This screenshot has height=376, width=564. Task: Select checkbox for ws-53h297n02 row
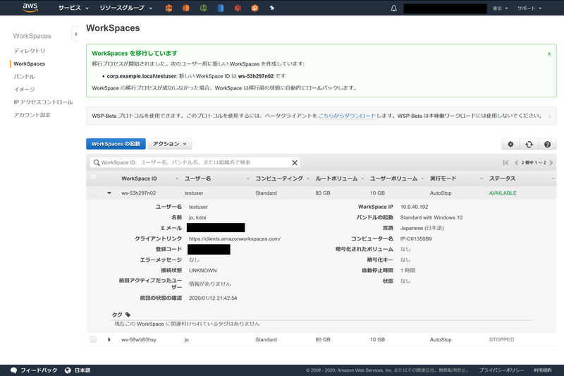[x=93, y=193]
